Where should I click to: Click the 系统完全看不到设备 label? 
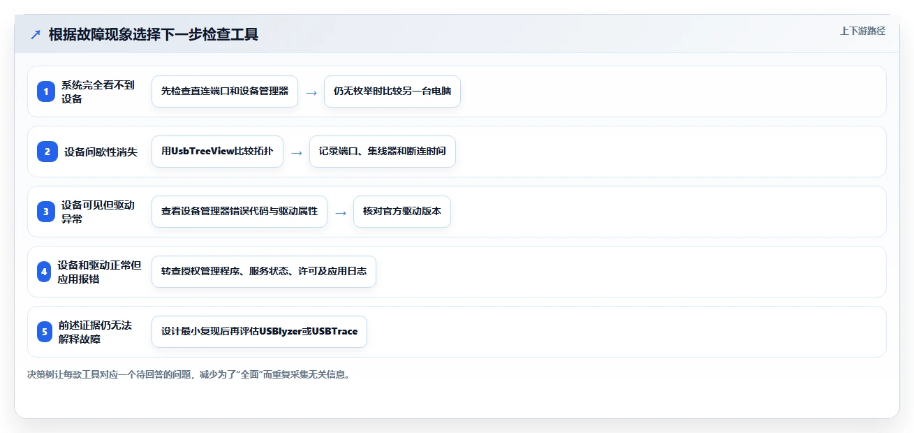click(x=99, y=91)
